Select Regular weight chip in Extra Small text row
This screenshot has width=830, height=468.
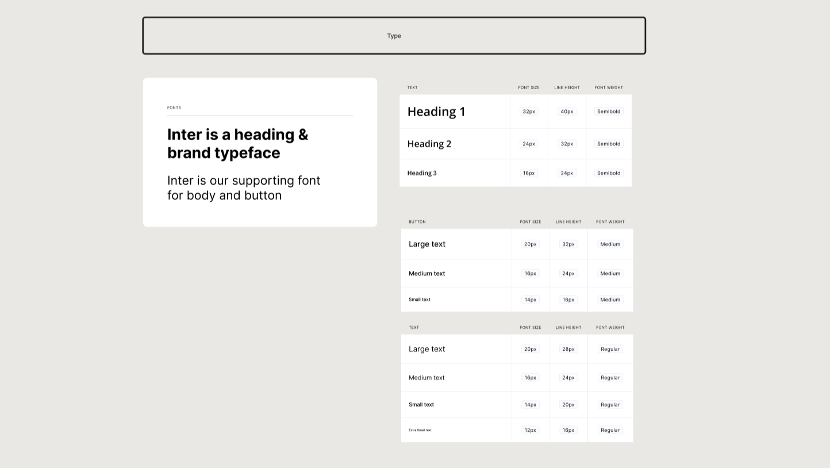tap(610, 430)
